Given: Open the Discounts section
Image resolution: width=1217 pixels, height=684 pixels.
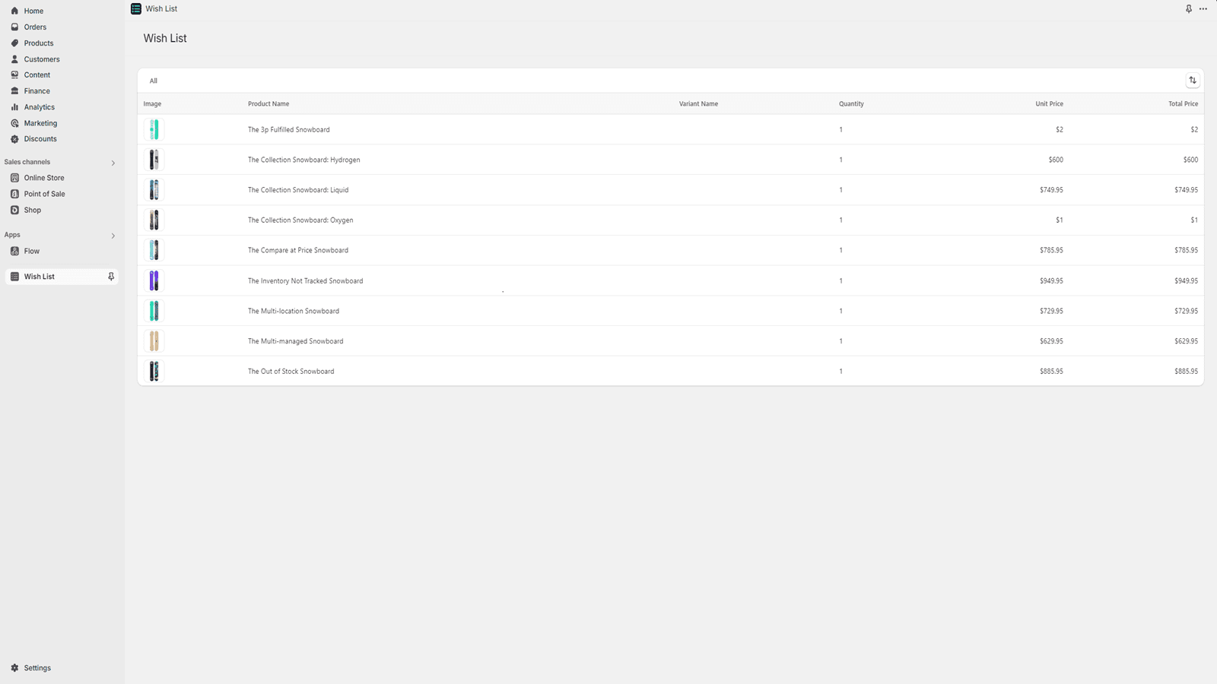Looking at the screenshot, I should coord(40,138).
